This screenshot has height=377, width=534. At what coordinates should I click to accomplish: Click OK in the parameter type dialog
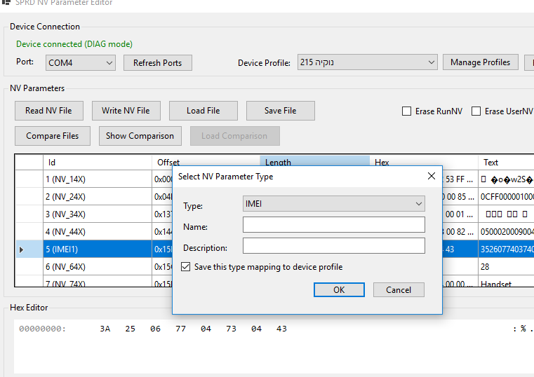(x=339, y=290)
